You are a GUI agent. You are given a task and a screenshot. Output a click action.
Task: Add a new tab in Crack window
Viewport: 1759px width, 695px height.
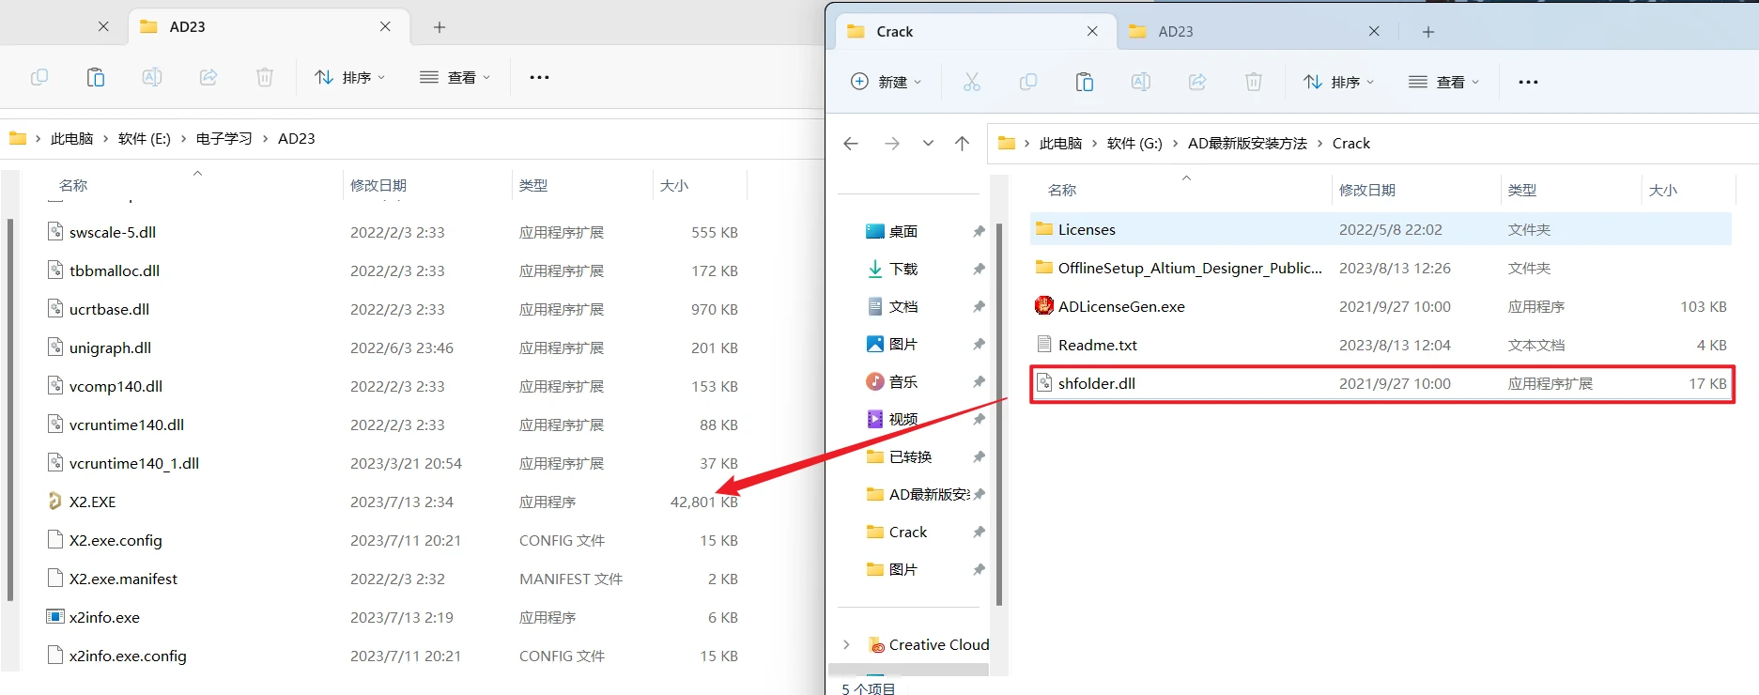coord(1427,31)
